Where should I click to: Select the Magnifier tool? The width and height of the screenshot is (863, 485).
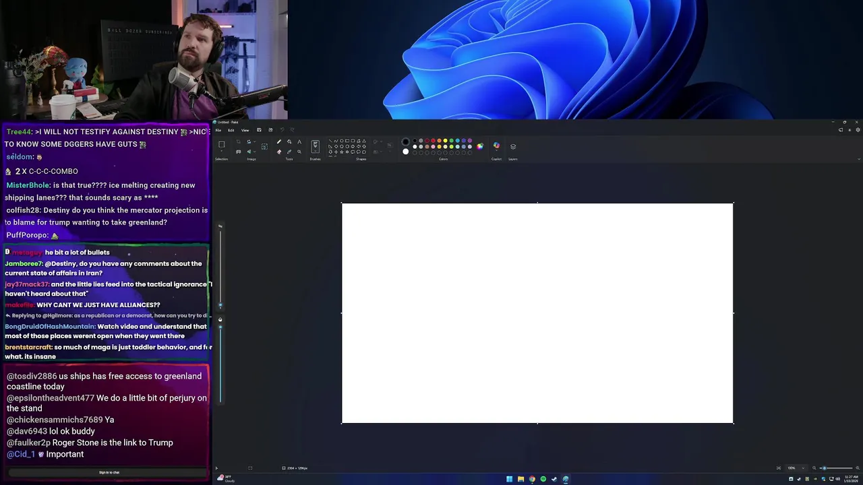299,152
